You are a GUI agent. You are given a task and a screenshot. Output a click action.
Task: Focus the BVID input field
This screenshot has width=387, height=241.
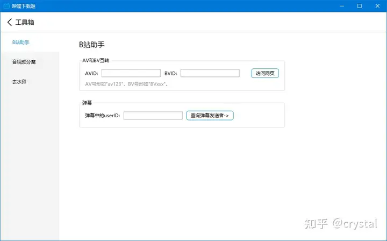pos(210,73)
